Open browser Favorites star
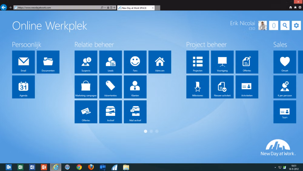 [295, 7]
